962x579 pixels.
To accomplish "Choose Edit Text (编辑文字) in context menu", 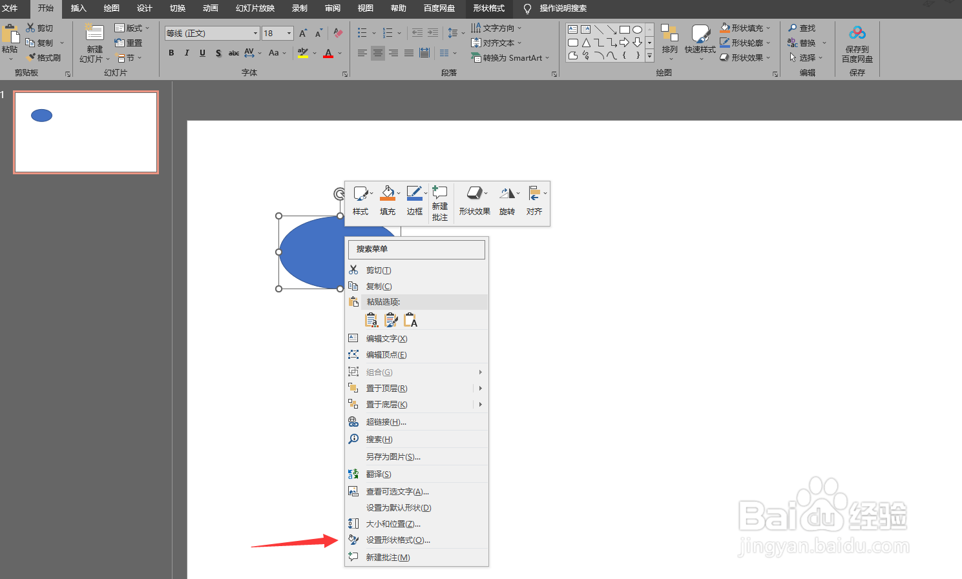I will pos(417,339).
